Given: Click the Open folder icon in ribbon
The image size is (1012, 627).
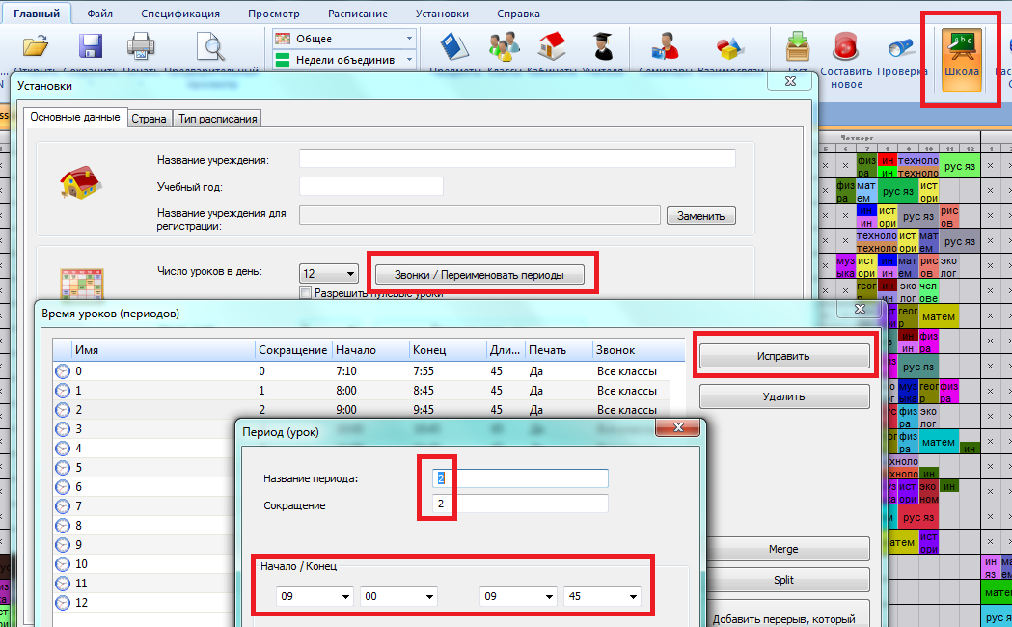Looking at the screenshot, I should pyautogui.click(x=35, y=48).
